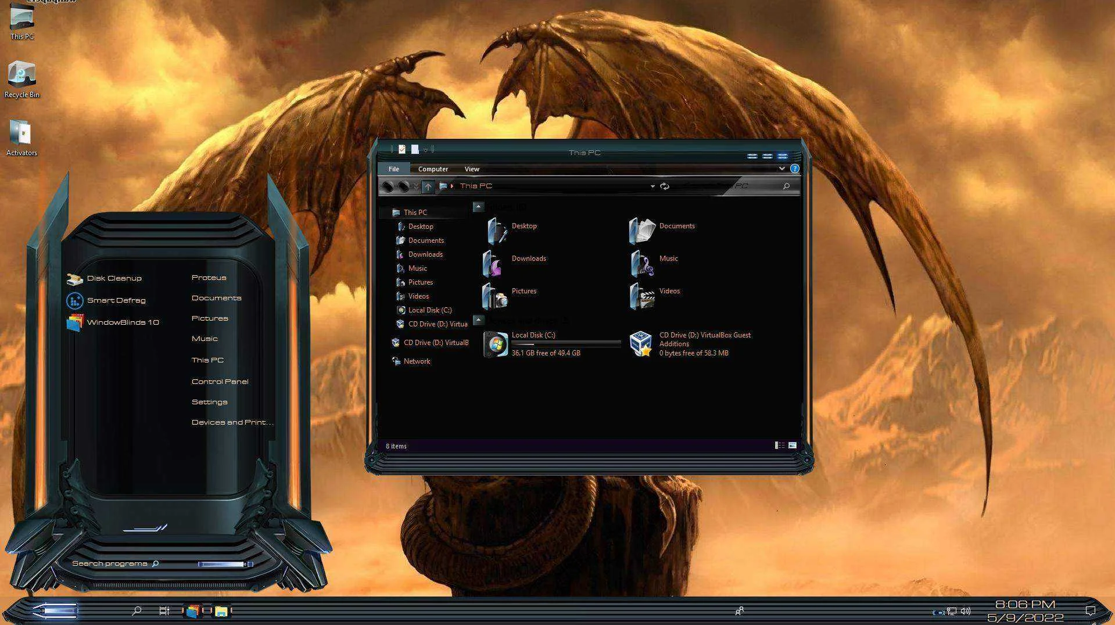Open Task View on the taskbar
The height and width of the screenshot is (625, 1115).
164,610
